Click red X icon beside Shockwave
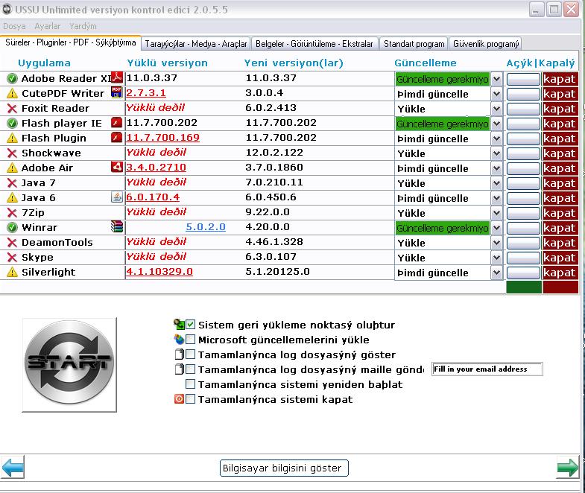This screenshot has height=493, width=585. 13,153
